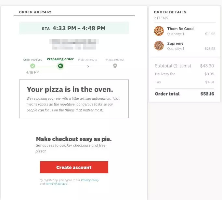The width and height of the screenshot is (222, 200).
Task: Open the Terms of Service link
Action: (x=56, y=184)
